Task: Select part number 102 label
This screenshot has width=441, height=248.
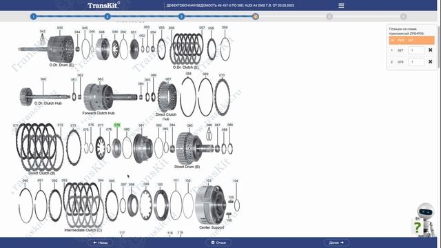Action: (x=188, y=180)
